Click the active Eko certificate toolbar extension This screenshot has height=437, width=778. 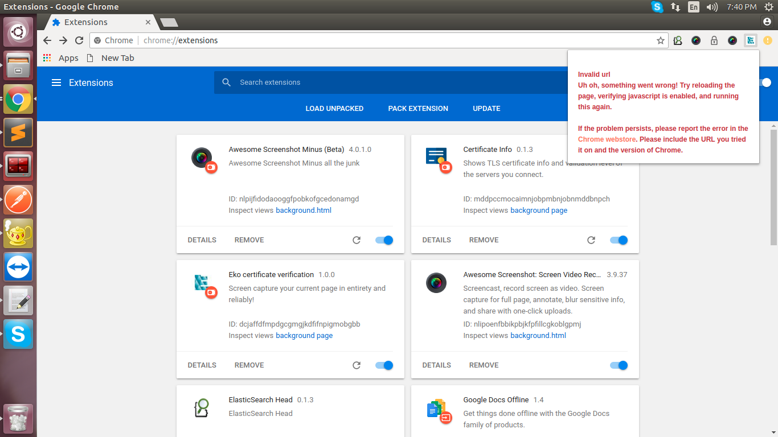[x=751, y=40]
